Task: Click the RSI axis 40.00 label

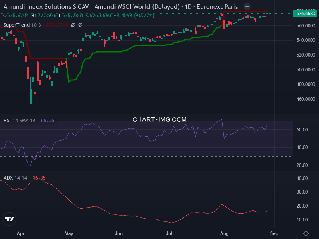Action: pyautogui.click(x=302, y=147)
